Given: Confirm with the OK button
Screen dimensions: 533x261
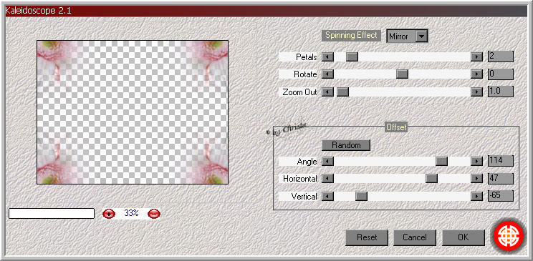Looking at the screenshot, I should click(464, 237).
